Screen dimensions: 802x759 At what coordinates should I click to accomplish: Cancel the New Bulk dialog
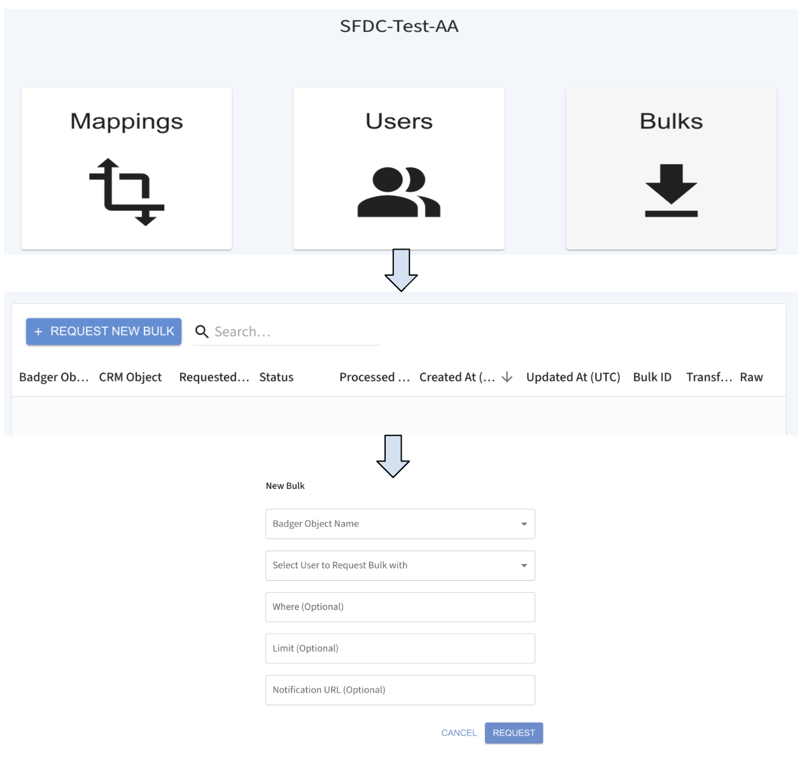coord(459,733)
